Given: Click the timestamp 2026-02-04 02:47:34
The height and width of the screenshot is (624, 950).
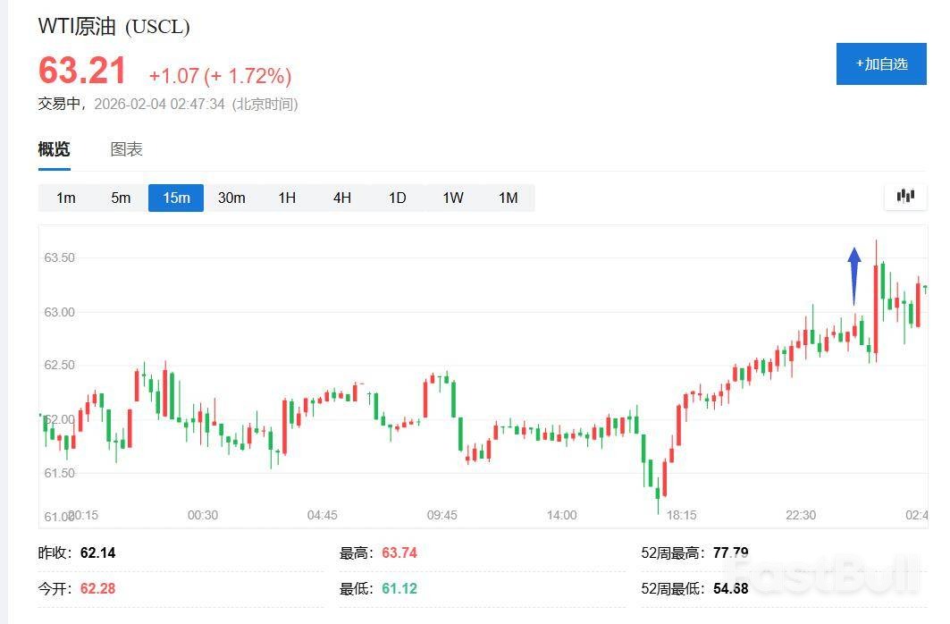Looking at the screenshot, I should 159,105.
